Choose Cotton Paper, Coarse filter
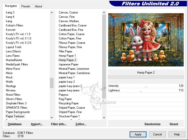The width and height of the screenshot is (188, 140). pyautogui.click(x=71, y=34)
